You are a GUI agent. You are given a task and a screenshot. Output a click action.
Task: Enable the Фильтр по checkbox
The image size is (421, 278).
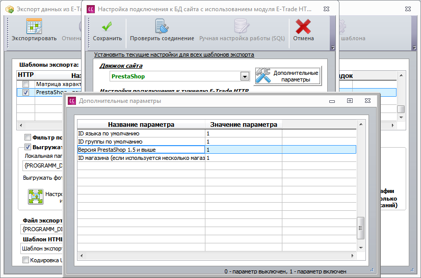point(28,137)
